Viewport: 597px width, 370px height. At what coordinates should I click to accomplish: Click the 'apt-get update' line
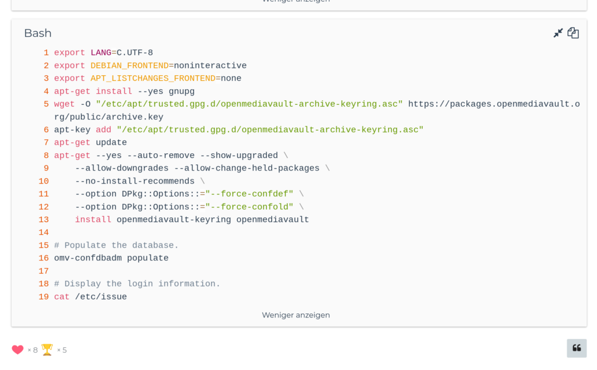click(x=90, y=143)
